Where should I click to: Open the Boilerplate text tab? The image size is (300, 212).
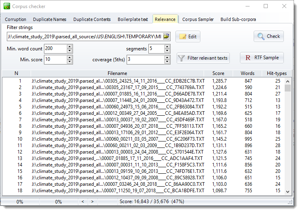133,19
